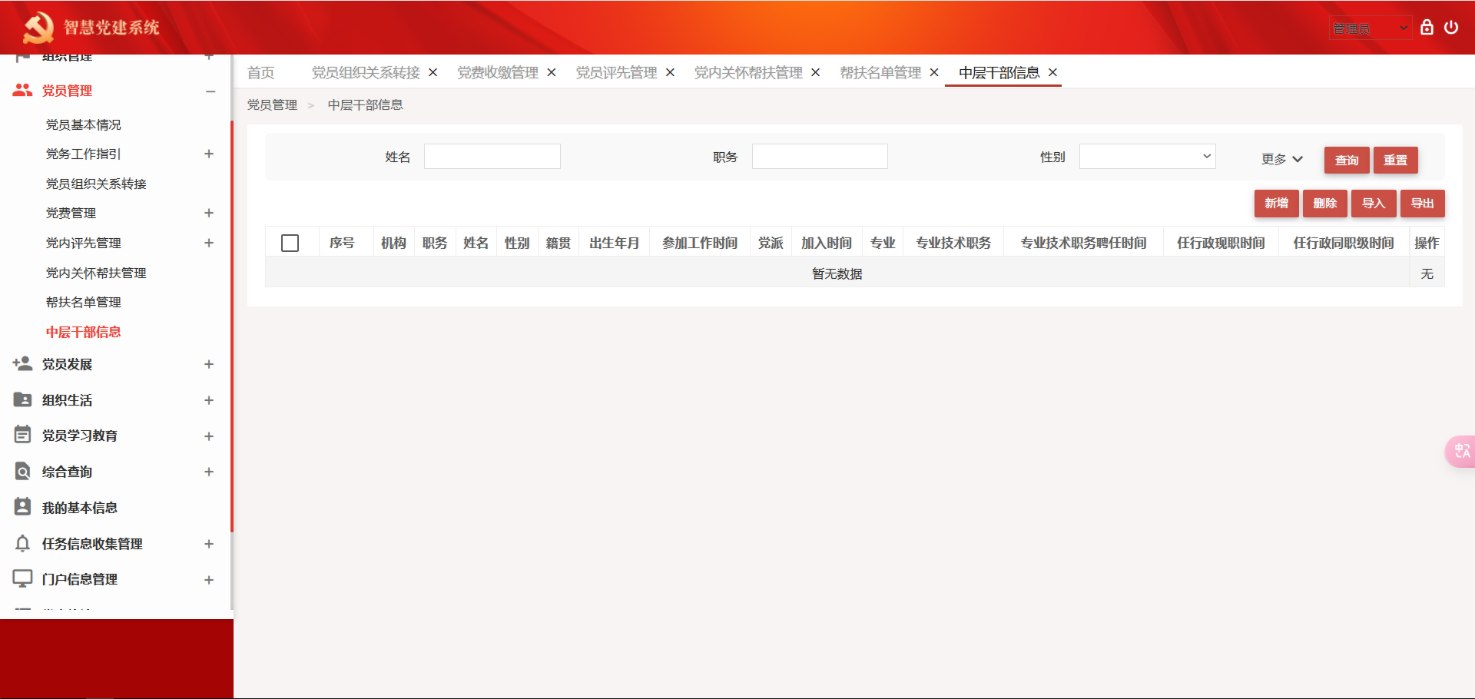
Task: Close the 党员组织关系转接 tab
Action: [x=433, y=72]
